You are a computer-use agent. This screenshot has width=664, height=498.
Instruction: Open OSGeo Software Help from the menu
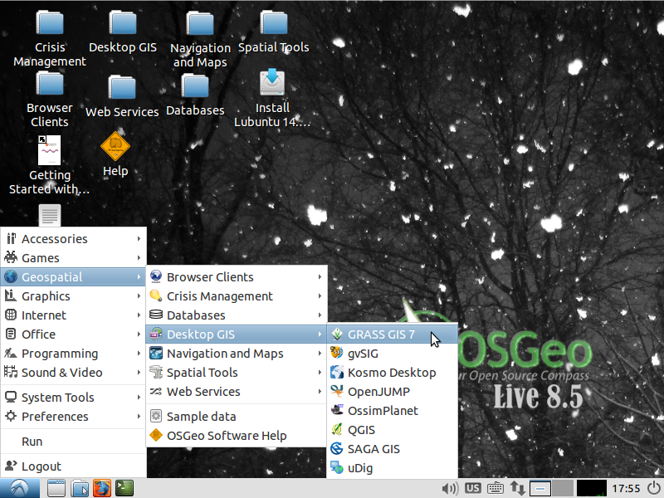[x=237, y=435]
